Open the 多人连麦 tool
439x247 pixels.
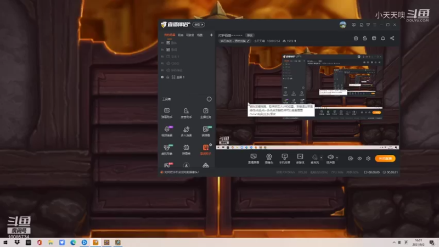point(186,131)
